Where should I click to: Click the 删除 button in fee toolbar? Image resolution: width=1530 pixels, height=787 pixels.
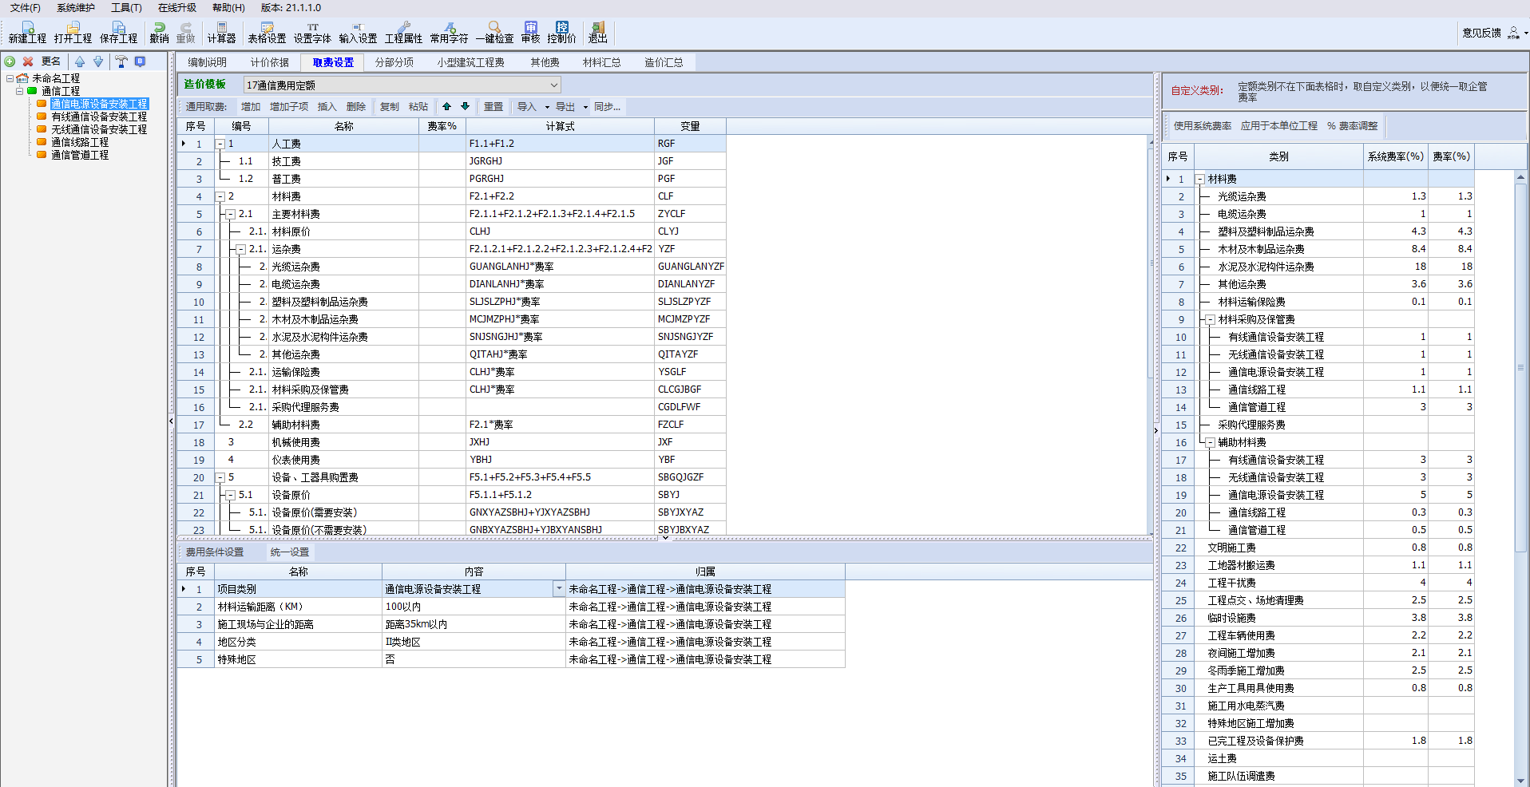click(356, 107)
